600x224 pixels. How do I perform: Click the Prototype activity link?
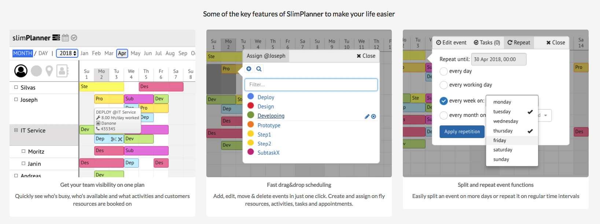point(269,125)
